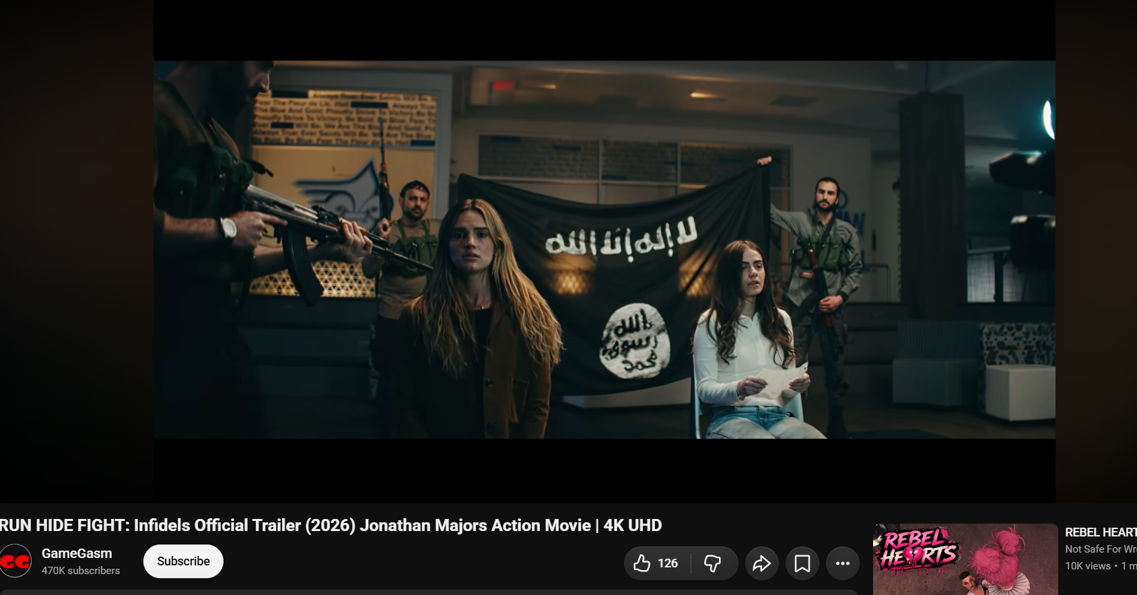Image resolution: width=1137 pixels, height=595 pixels.
Task: Click the '10K views' text
Action: pos(1088,566)
